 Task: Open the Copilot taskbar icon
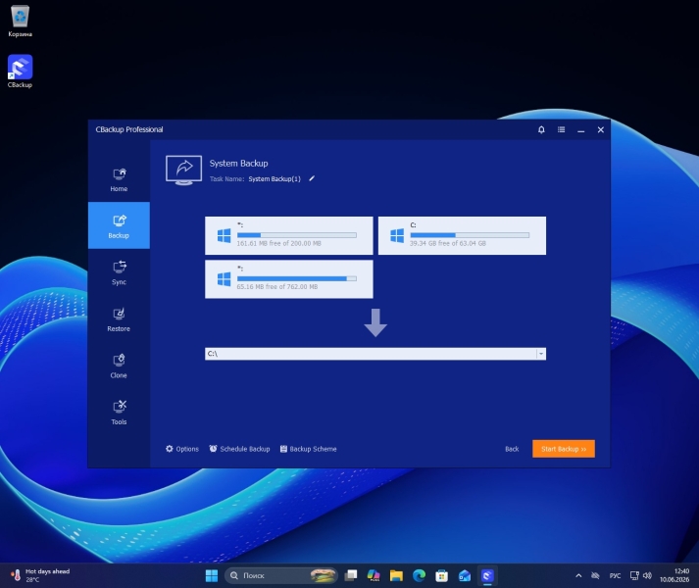point(374,575)
